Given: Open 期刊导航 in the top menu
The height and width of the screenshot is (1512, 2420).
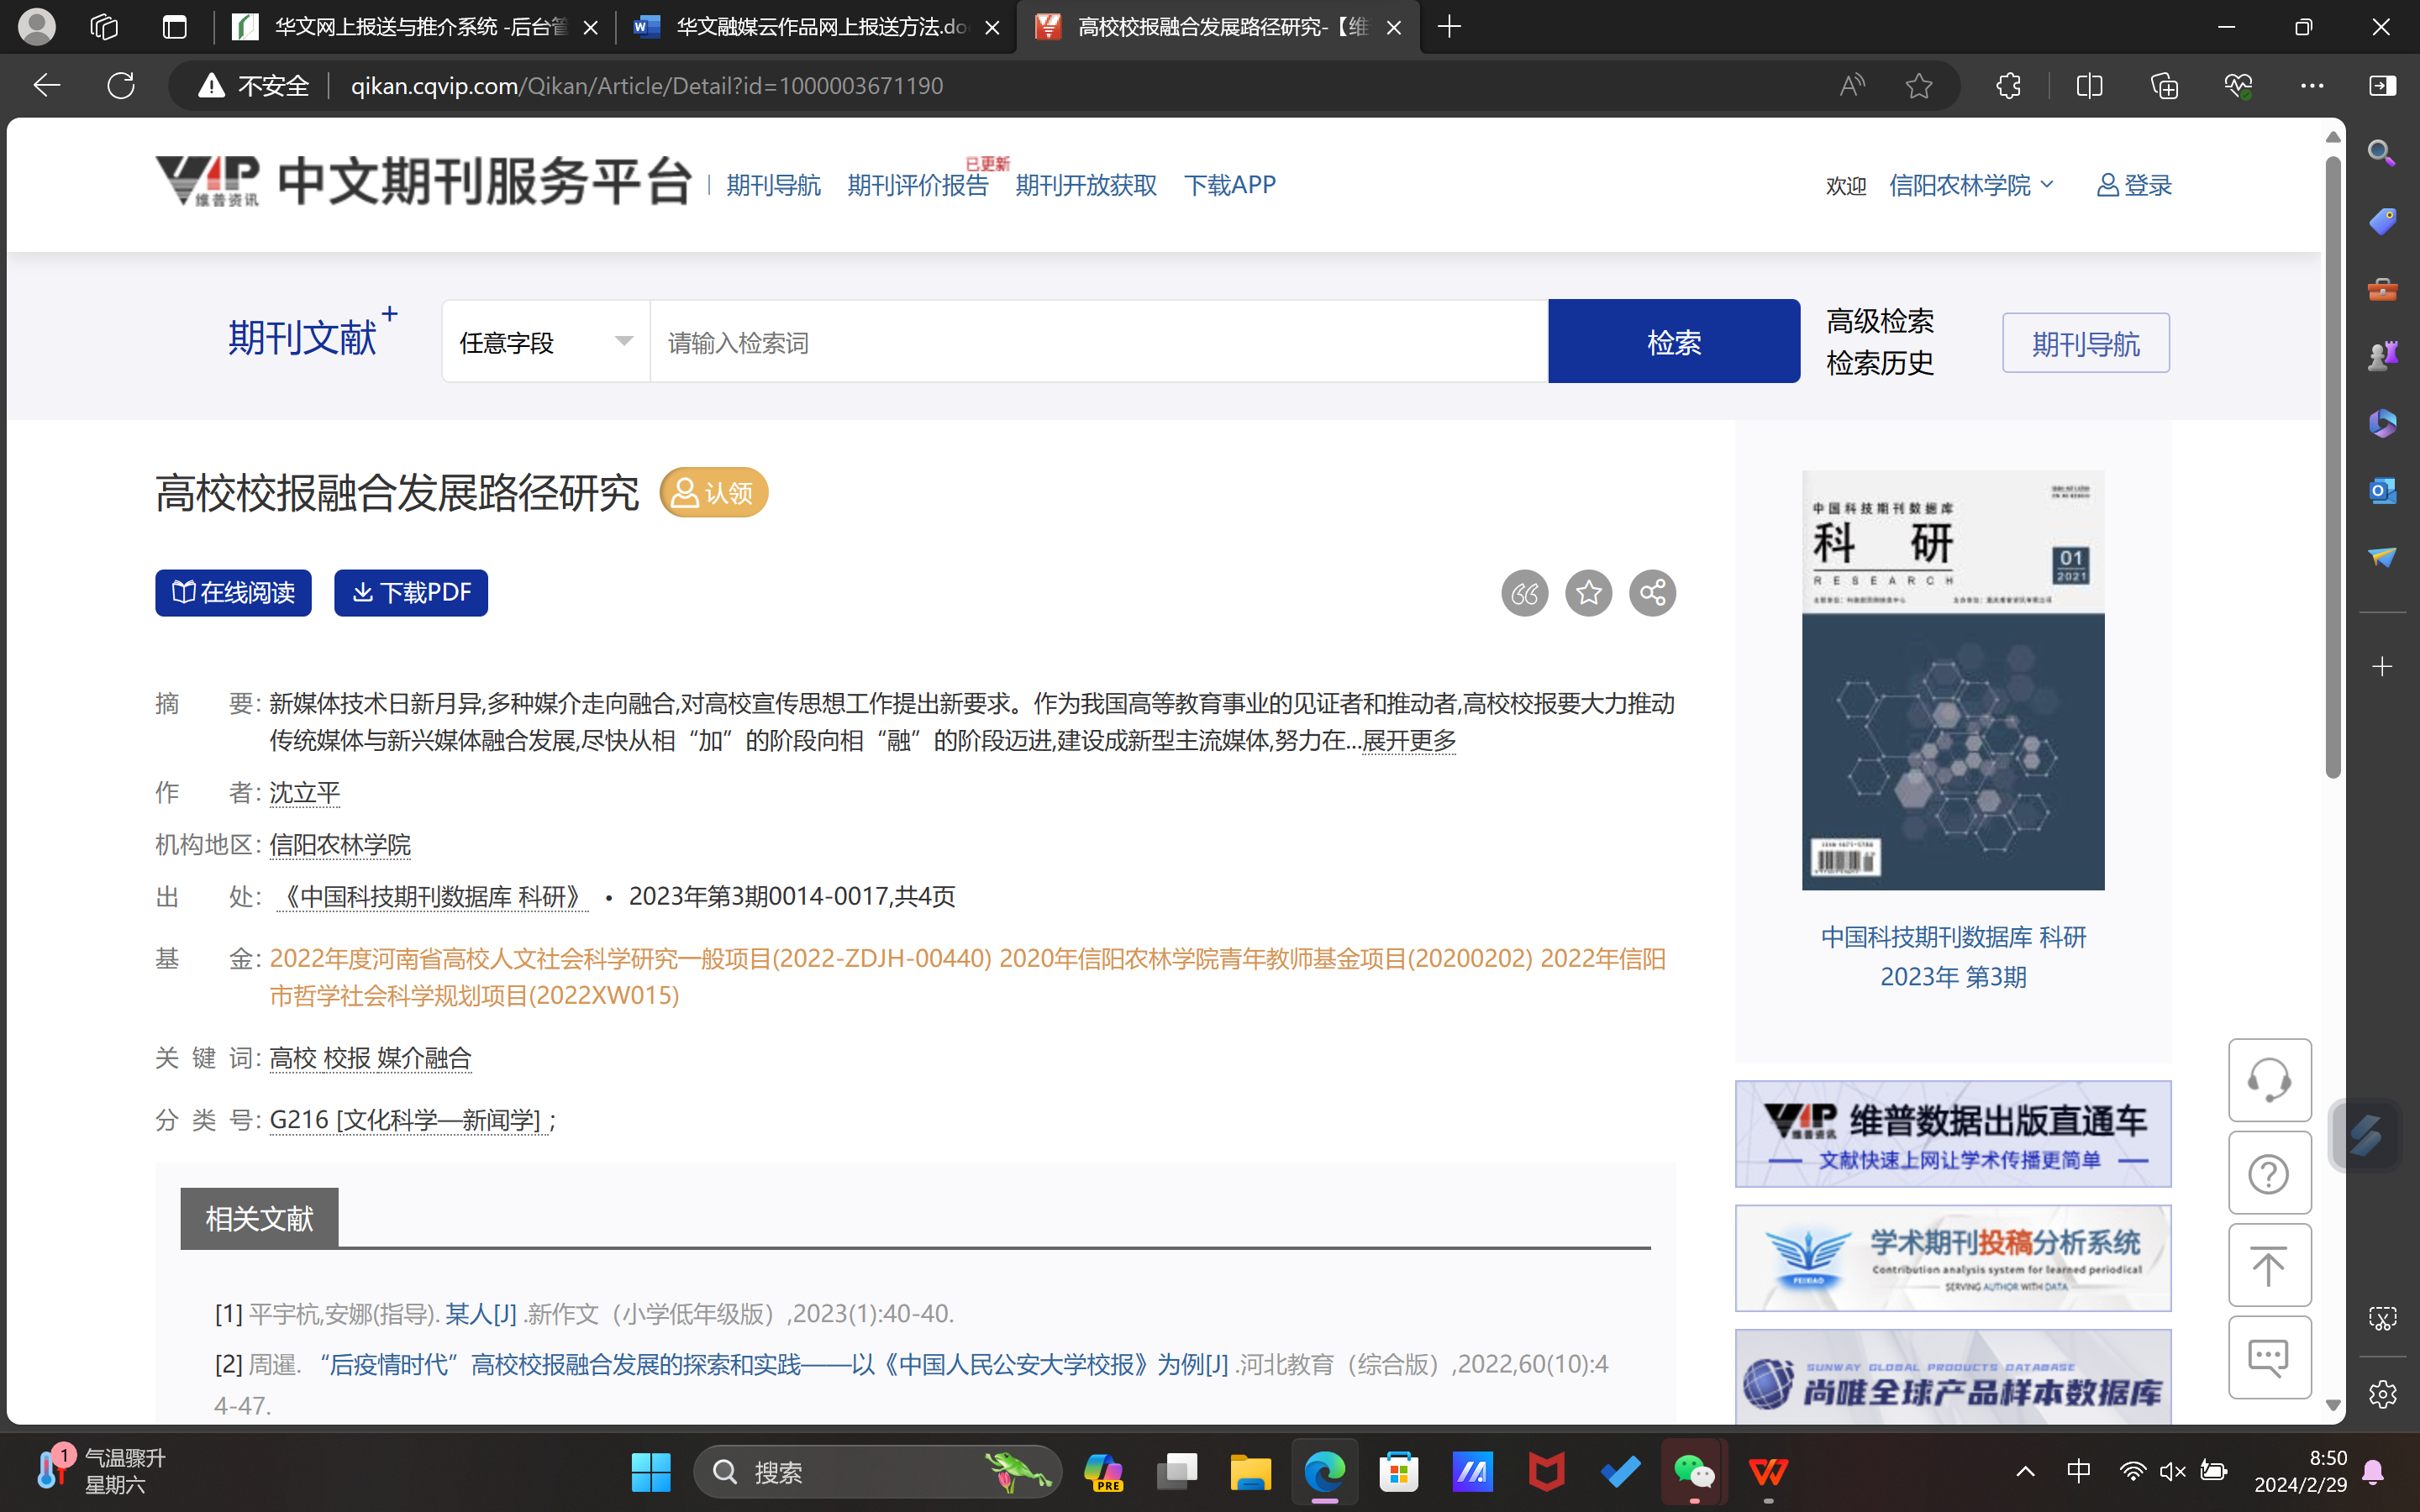Looking at the screenshot, I should 773,185.
